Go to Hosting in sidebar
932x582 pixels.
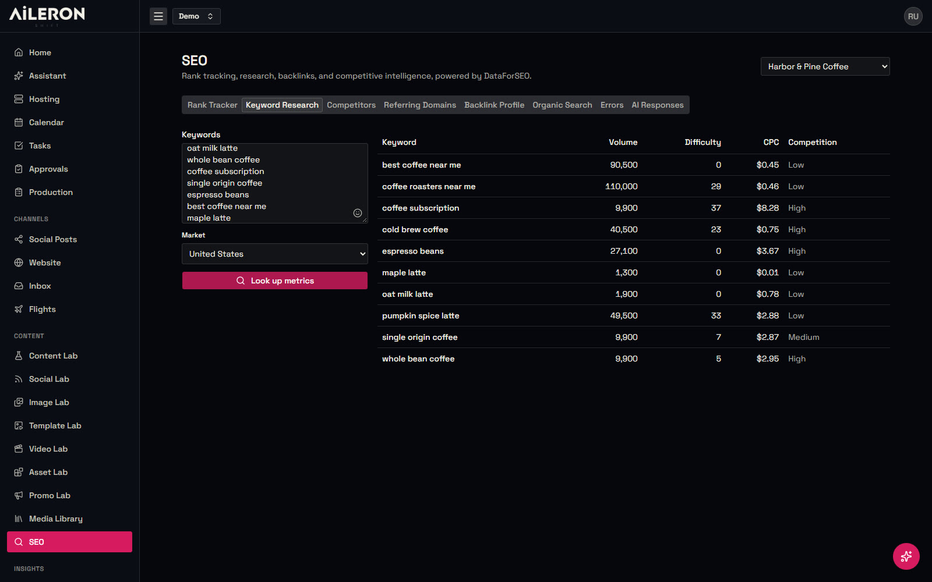tap(69, 99)
